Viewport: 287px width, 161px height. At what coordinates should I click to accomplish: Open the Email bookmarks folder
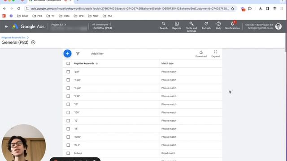[22, 16]
